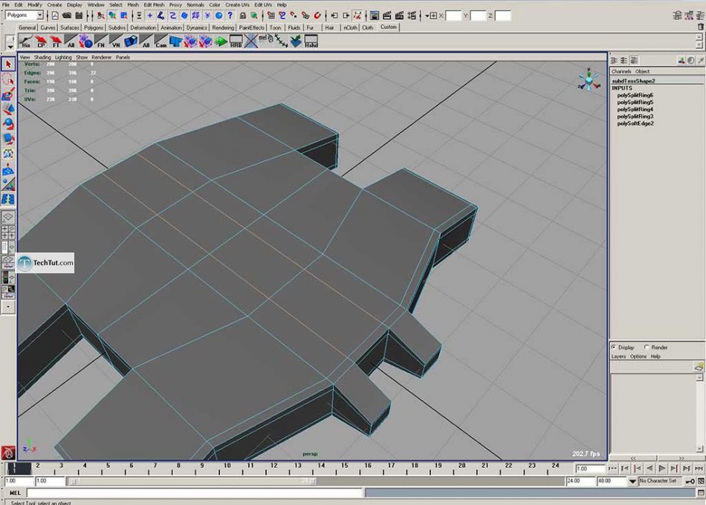
Task: Open the Shading panel menu
Action: click(42, 57)
